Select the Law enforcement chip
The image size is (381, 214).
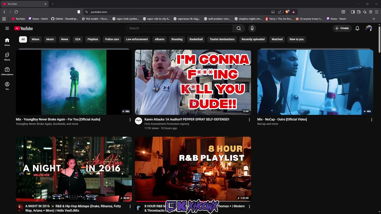(137, 39)
